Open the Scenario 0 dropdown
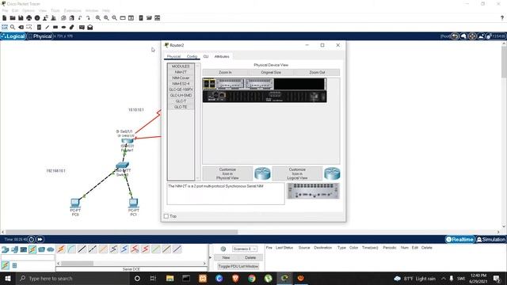This screenshot has height=285, width=507. point(245,249)
